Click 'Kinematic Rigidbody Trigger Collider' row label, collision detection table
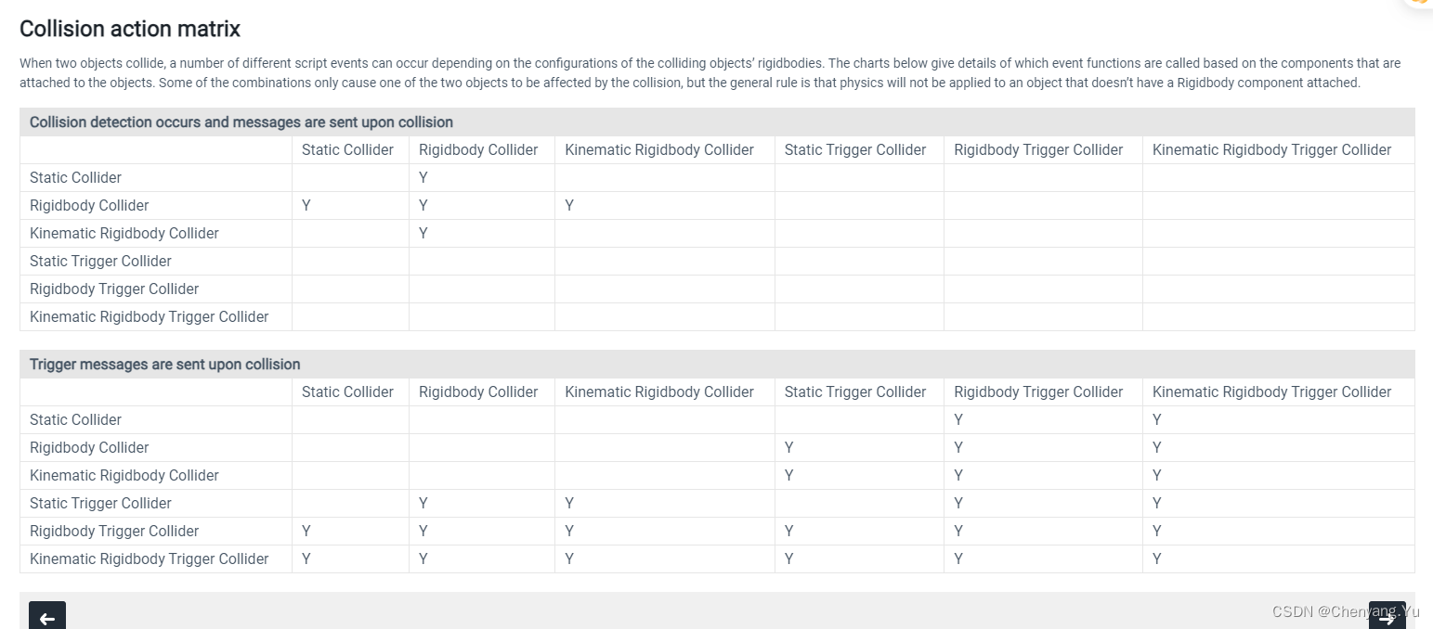The image size is (1433, 629). (x=150, y=317)
